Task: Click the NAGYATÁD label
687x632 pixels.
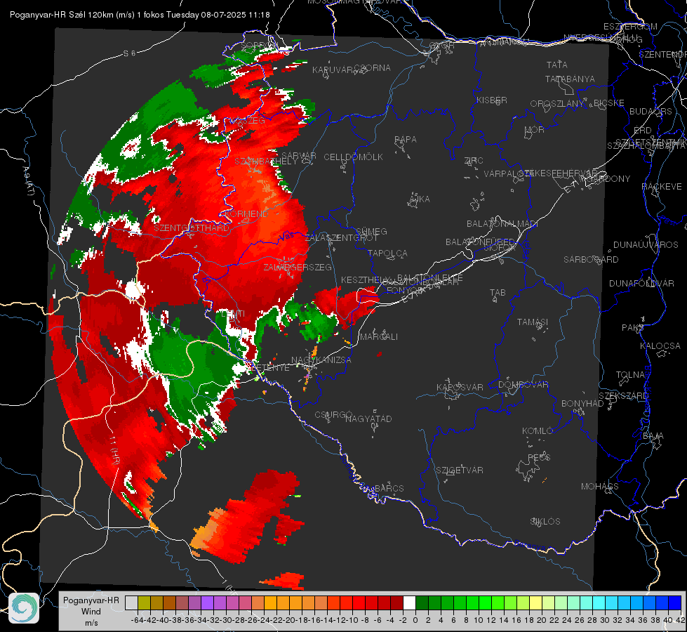Action: (x=368, y=419)
